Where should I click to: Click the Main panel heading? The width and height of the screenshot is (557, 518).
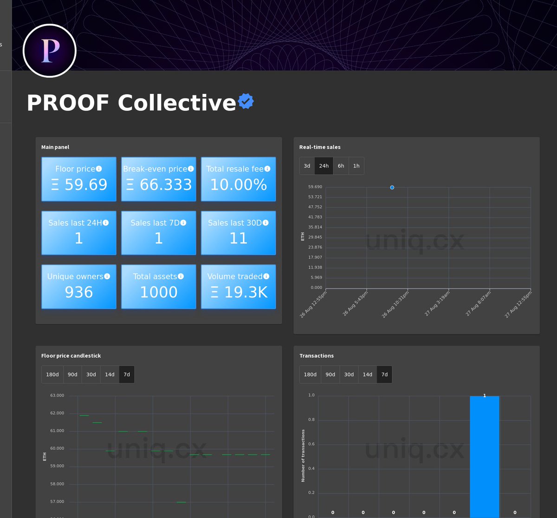[x=55, y=147]
